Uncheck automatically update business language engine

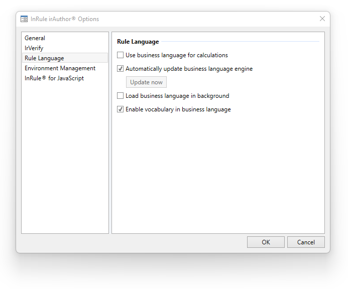121,69
